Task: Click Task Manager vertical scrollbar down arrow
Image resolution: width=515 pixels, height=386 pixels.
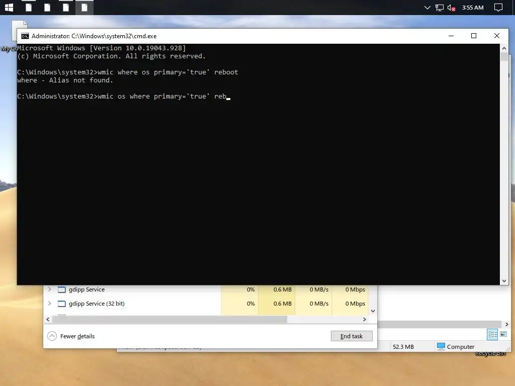Action: (373, 311)
